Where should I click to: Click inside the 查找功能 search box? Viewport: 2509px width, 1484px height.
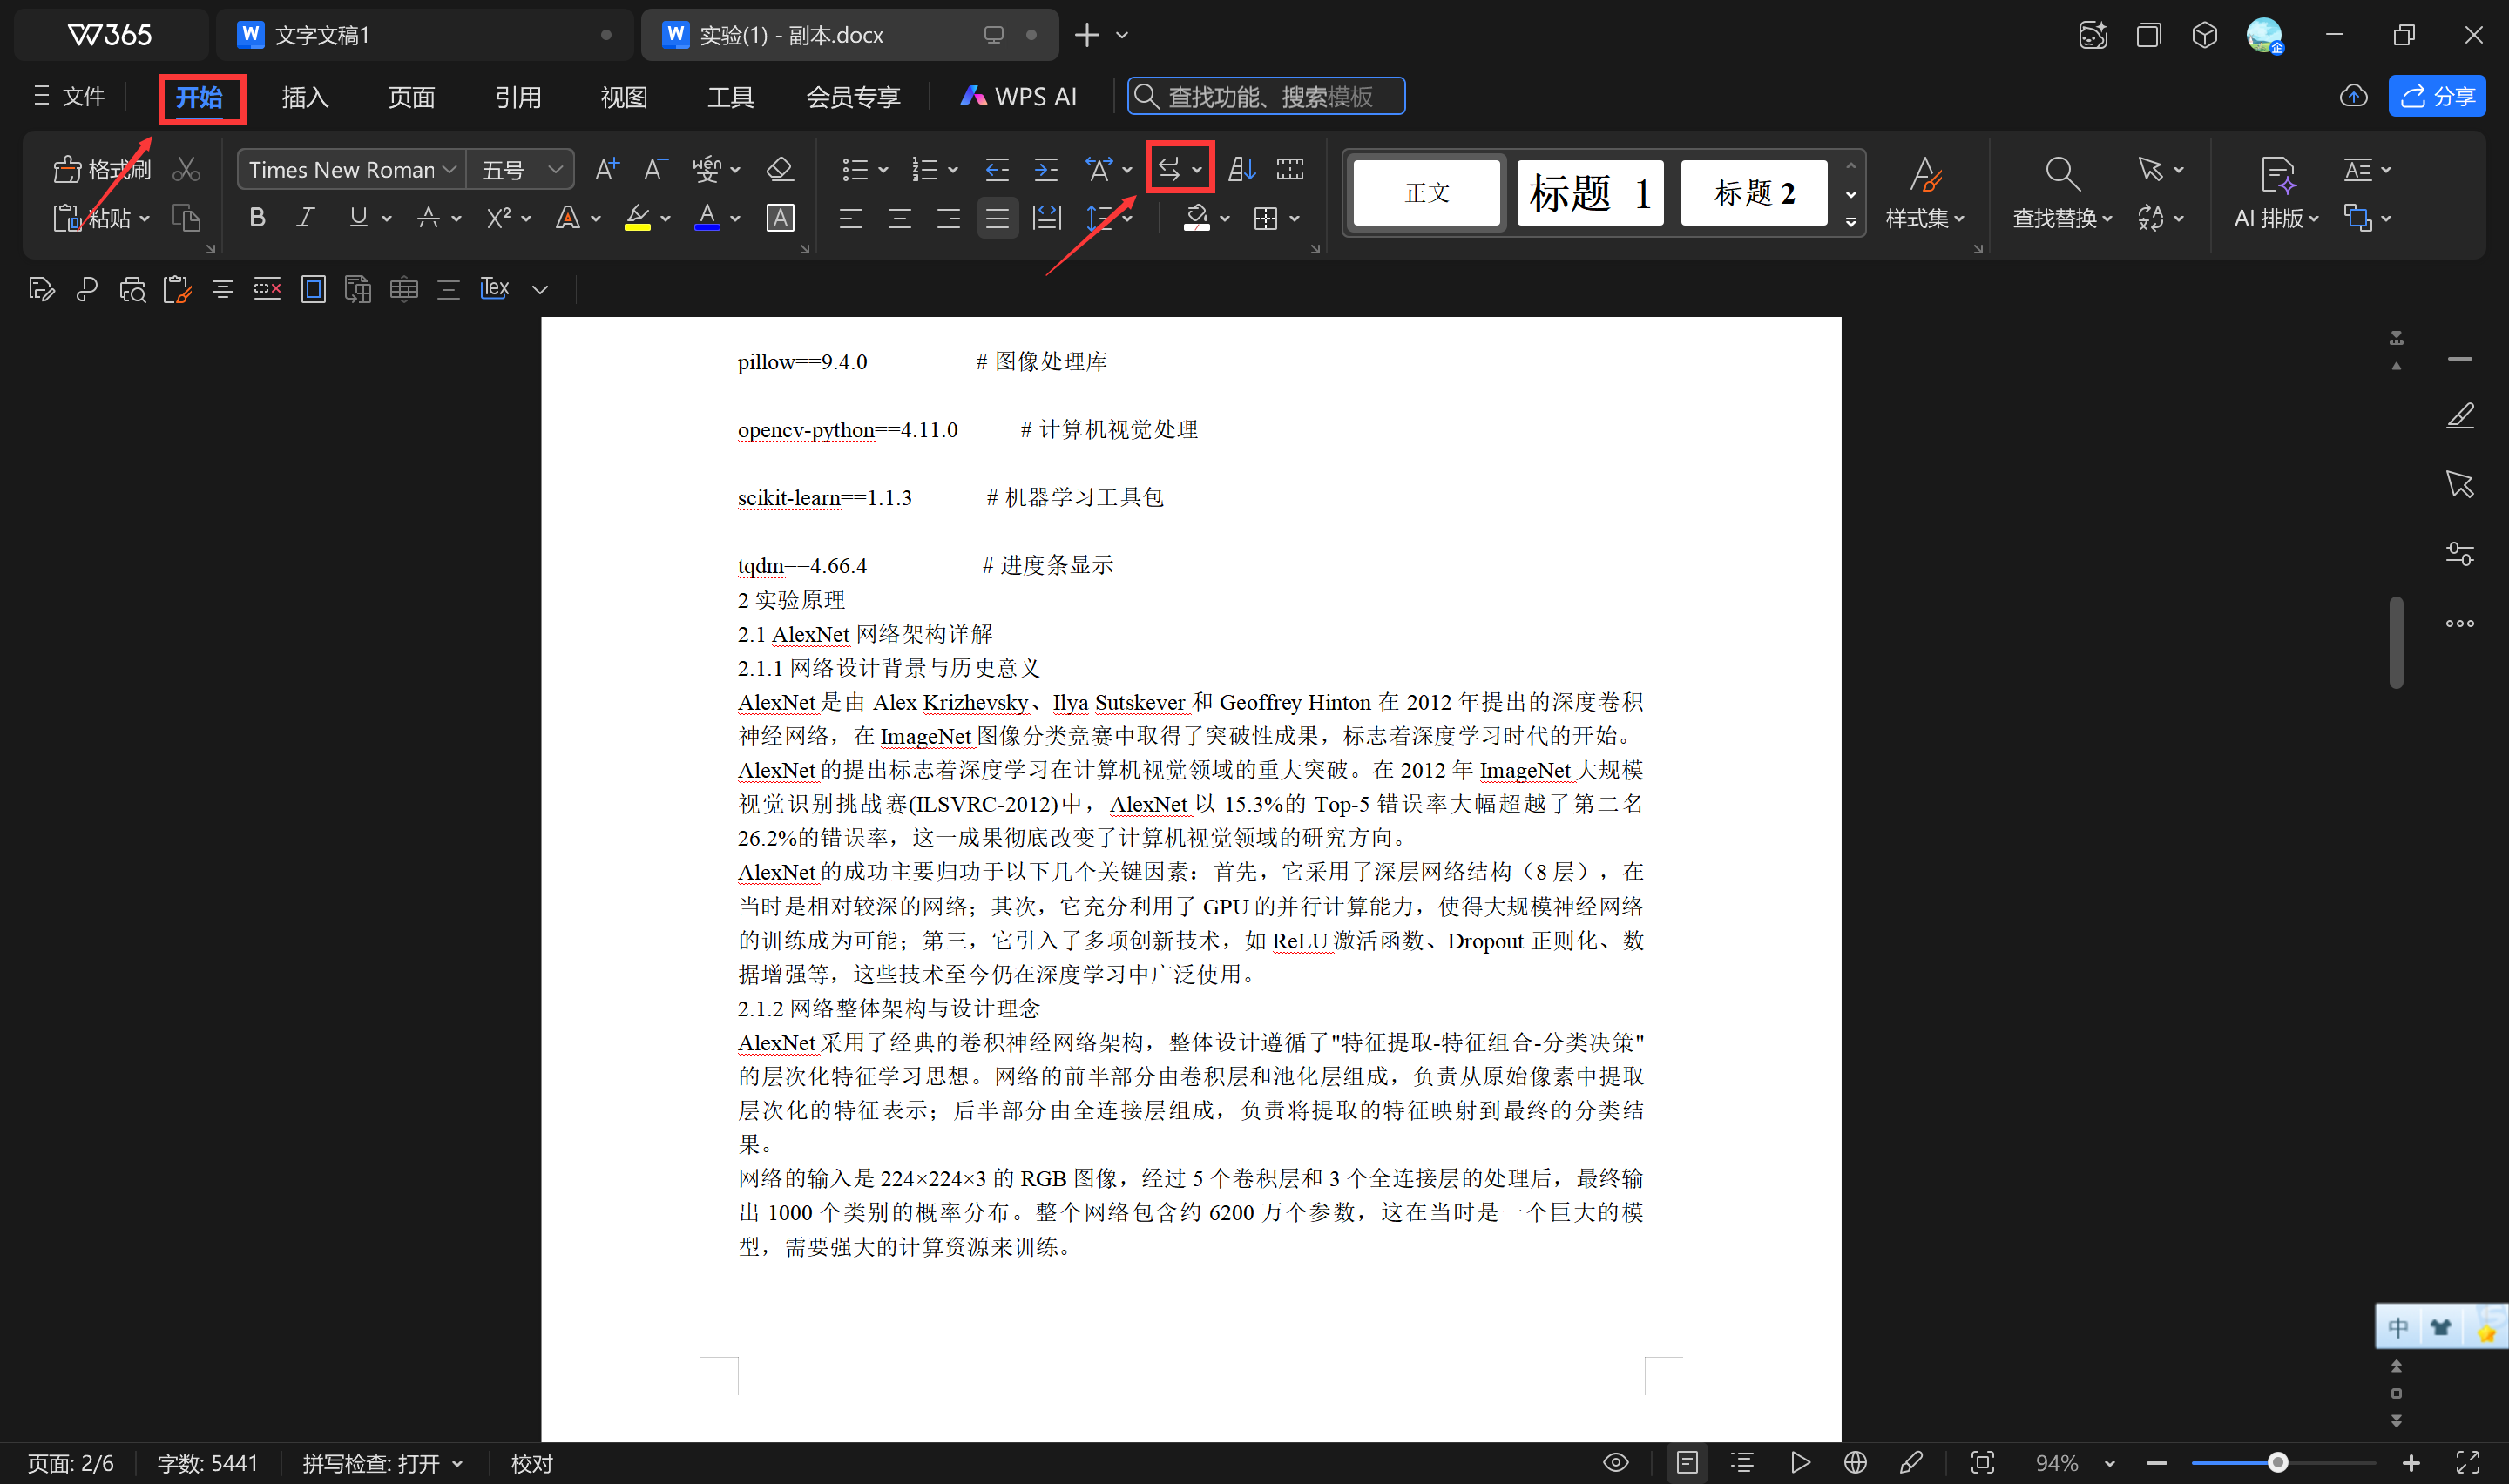[1265, 96]
